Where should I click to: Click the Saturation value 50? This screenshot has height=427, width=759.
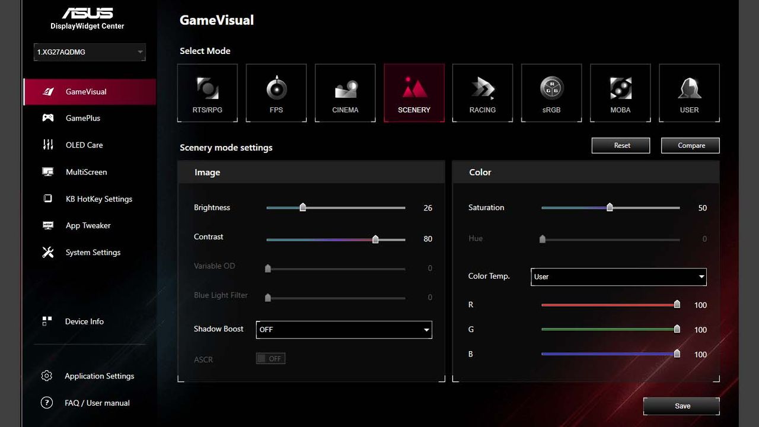[x=702, y=208]
